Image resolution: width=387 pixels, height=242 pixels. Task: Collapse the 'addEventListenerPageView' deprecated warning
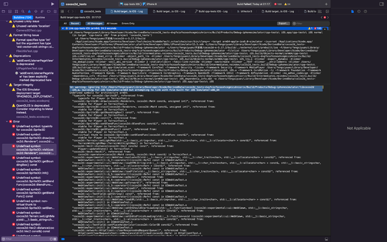(x=10, y=61)
